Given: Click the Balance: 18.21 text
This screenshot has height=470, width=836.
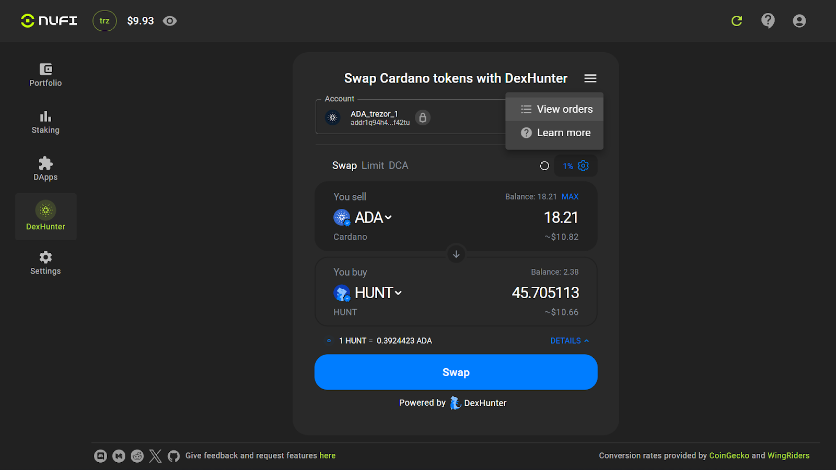Looking at the screenshot, I should [531, 197].
